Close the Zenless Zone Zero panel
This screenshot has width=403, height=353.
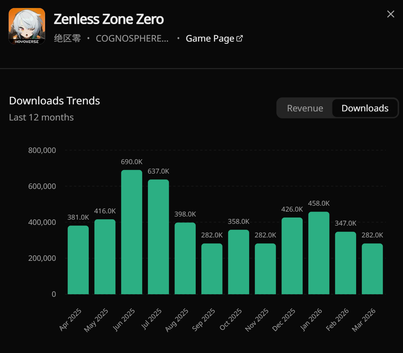pyautogui.click(x=390, y=14)
